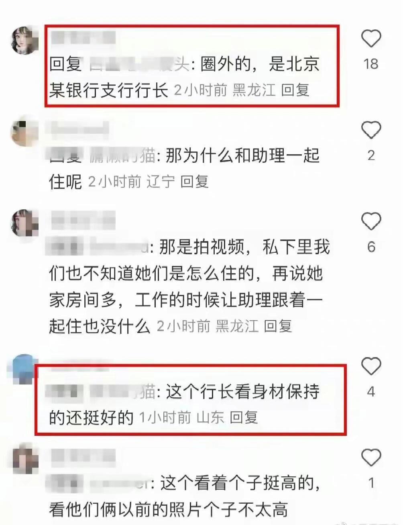Reply to the 那是拍视频 comment
The image size is (403, 525).
pyautogui.click(x=278, y=326)
